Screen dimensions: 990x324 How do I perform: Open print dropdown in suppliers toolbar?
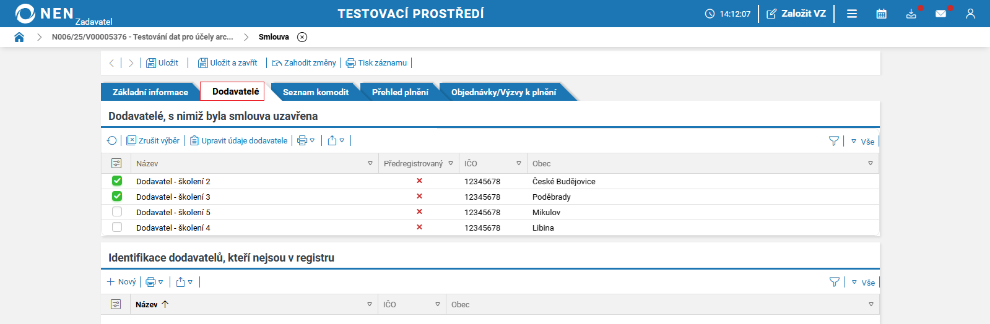(306, 141)
